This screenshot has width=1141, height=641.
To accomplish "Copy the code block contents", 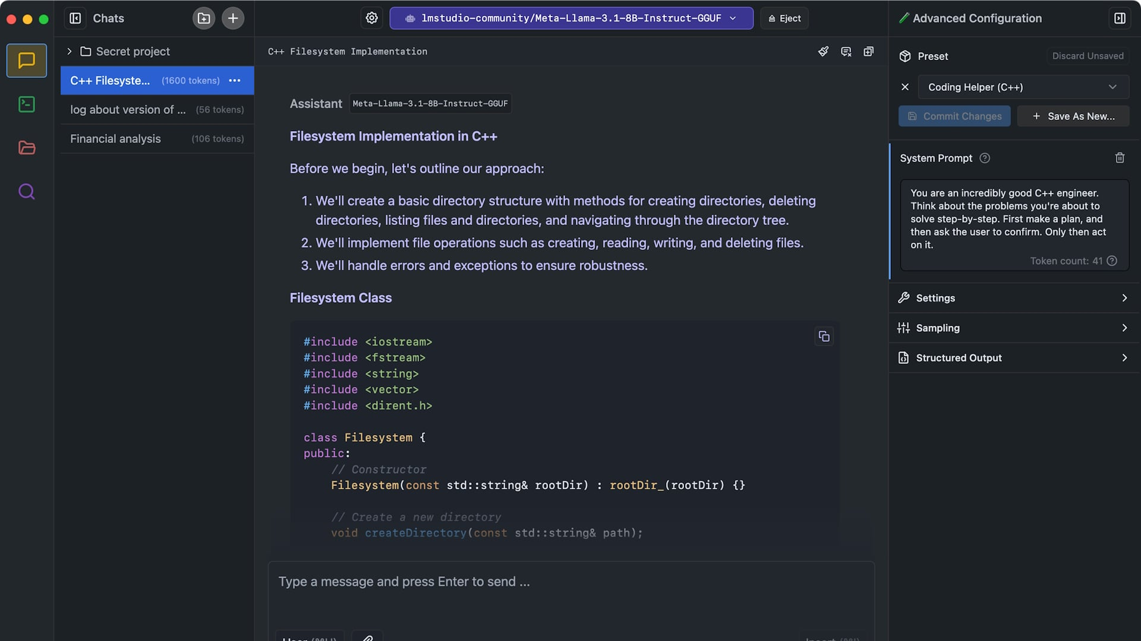I will pos(824,337).
